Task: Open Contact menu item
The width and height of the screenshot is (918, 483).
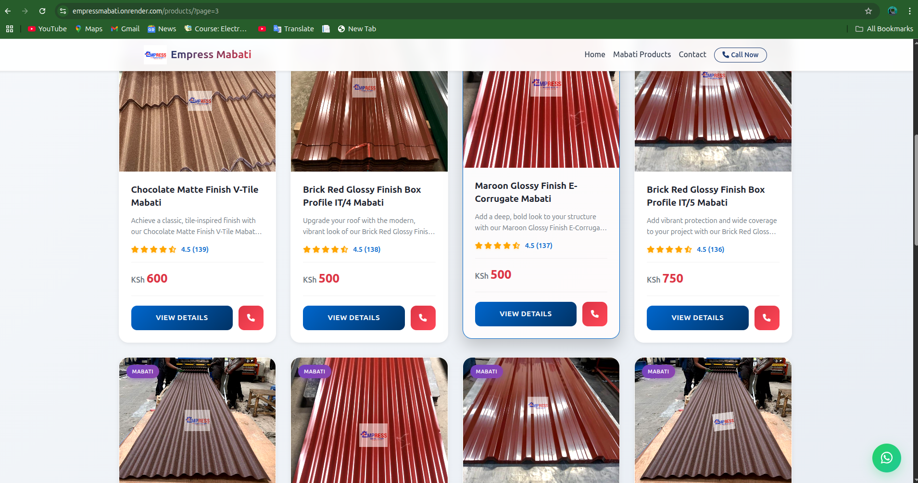Action: click(692, 55)
